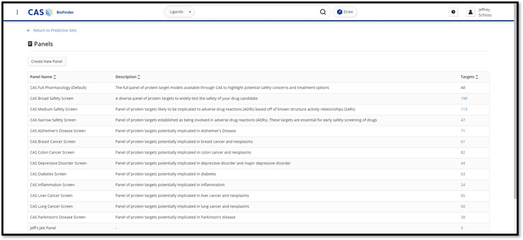Open 5 targets for Jeff's JAK Panel

462,228
